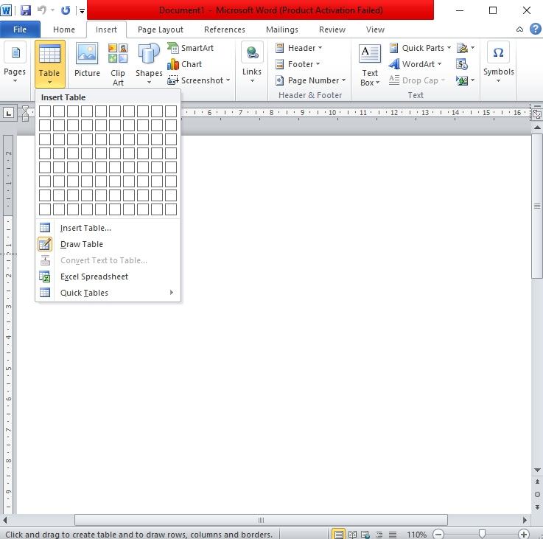The width and height of the screenshot is (543, 539).
Task: Click the Table button in the ribbon
Action: coord(49,63)
